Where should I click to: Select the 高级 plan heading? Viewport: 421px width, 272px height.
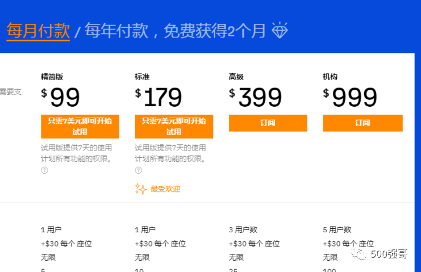(236, 77)
